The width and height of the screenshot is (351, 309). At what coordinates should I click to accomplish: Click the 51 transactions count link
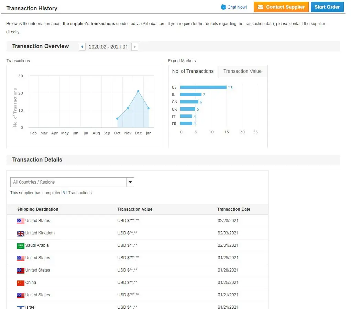[x=65, y=193]
